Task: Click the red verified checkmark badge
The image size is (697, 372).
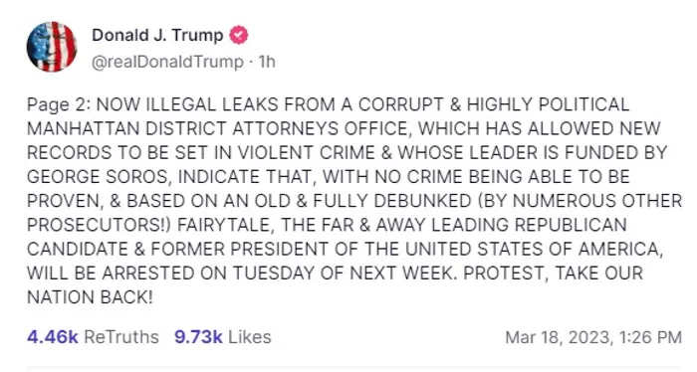Action: (238, 35)
